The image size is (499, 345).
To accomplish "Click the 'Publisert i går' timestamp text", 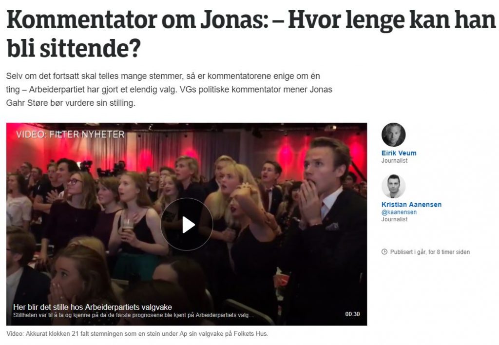I will tap(430, 252).
